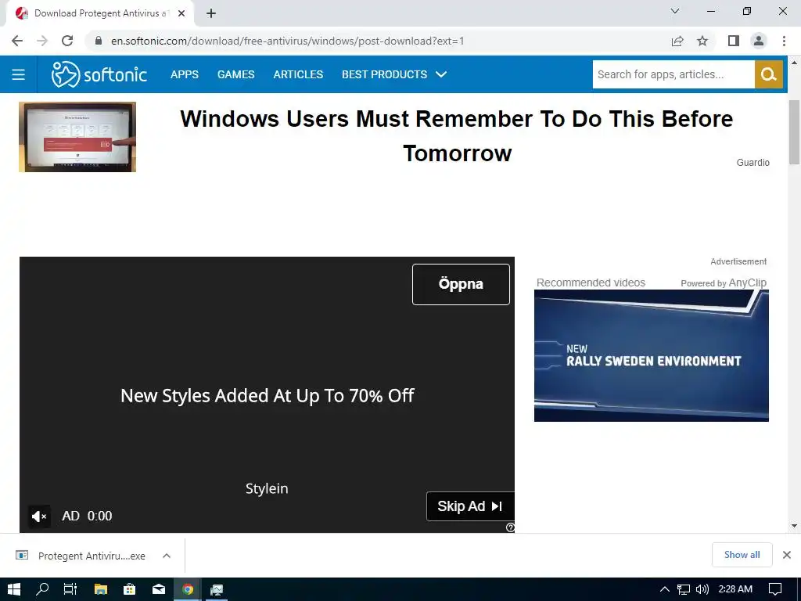Viewport: 801px width, 601px height.
Task: Click the Guardio sponsor label
Action: click(x=753, y=163)
